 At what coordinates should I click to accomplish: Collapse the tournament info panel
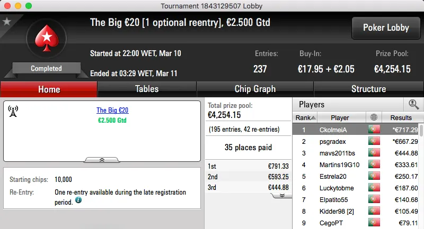pos(102,159)
